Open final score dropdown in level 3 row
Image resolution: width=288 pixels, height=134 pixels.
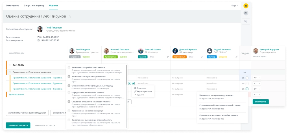(257, 89)
